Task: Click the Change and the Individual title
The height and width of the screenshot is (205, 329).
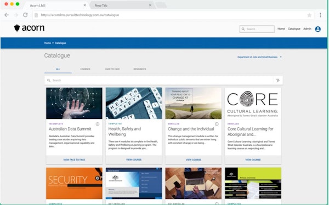Action: click(x=191, y=129)
